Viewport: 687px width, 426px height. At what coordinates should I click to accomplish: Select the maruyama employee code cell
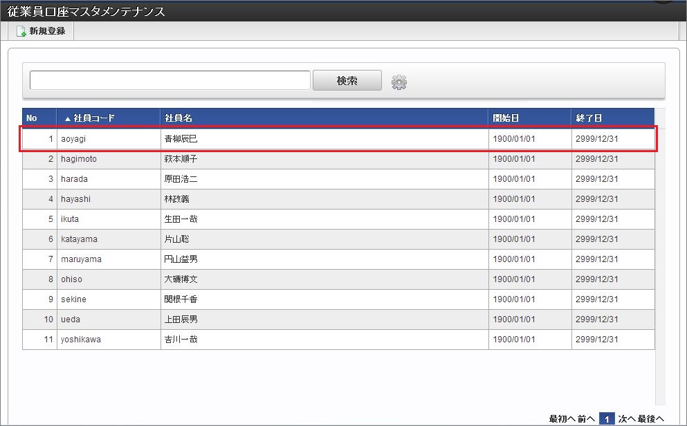(x=109, y=259)
